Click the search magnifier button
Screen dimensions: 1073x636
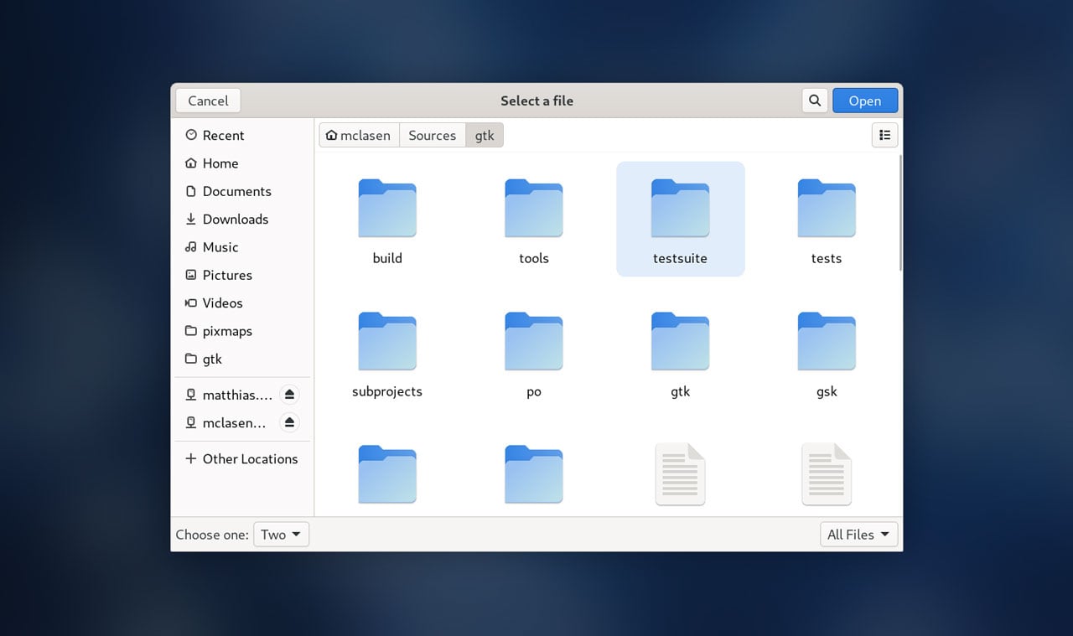815,101
